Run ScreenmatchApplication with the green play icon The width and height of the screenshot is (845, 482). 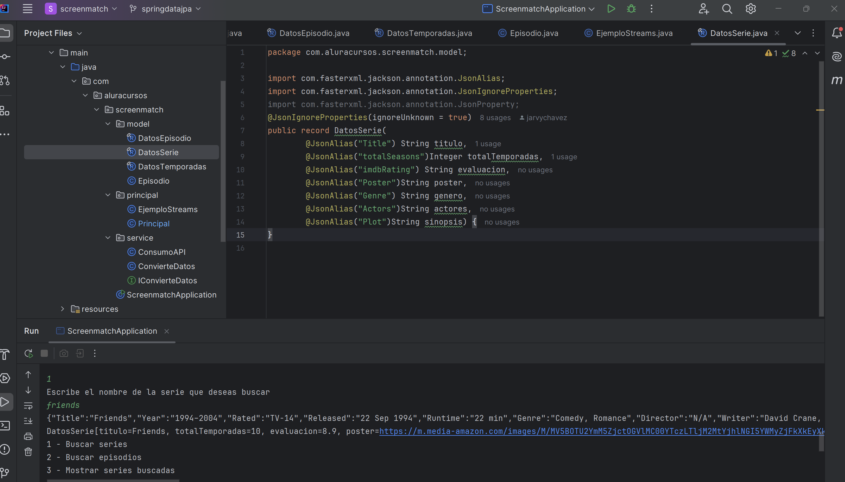tap(611, 9)
